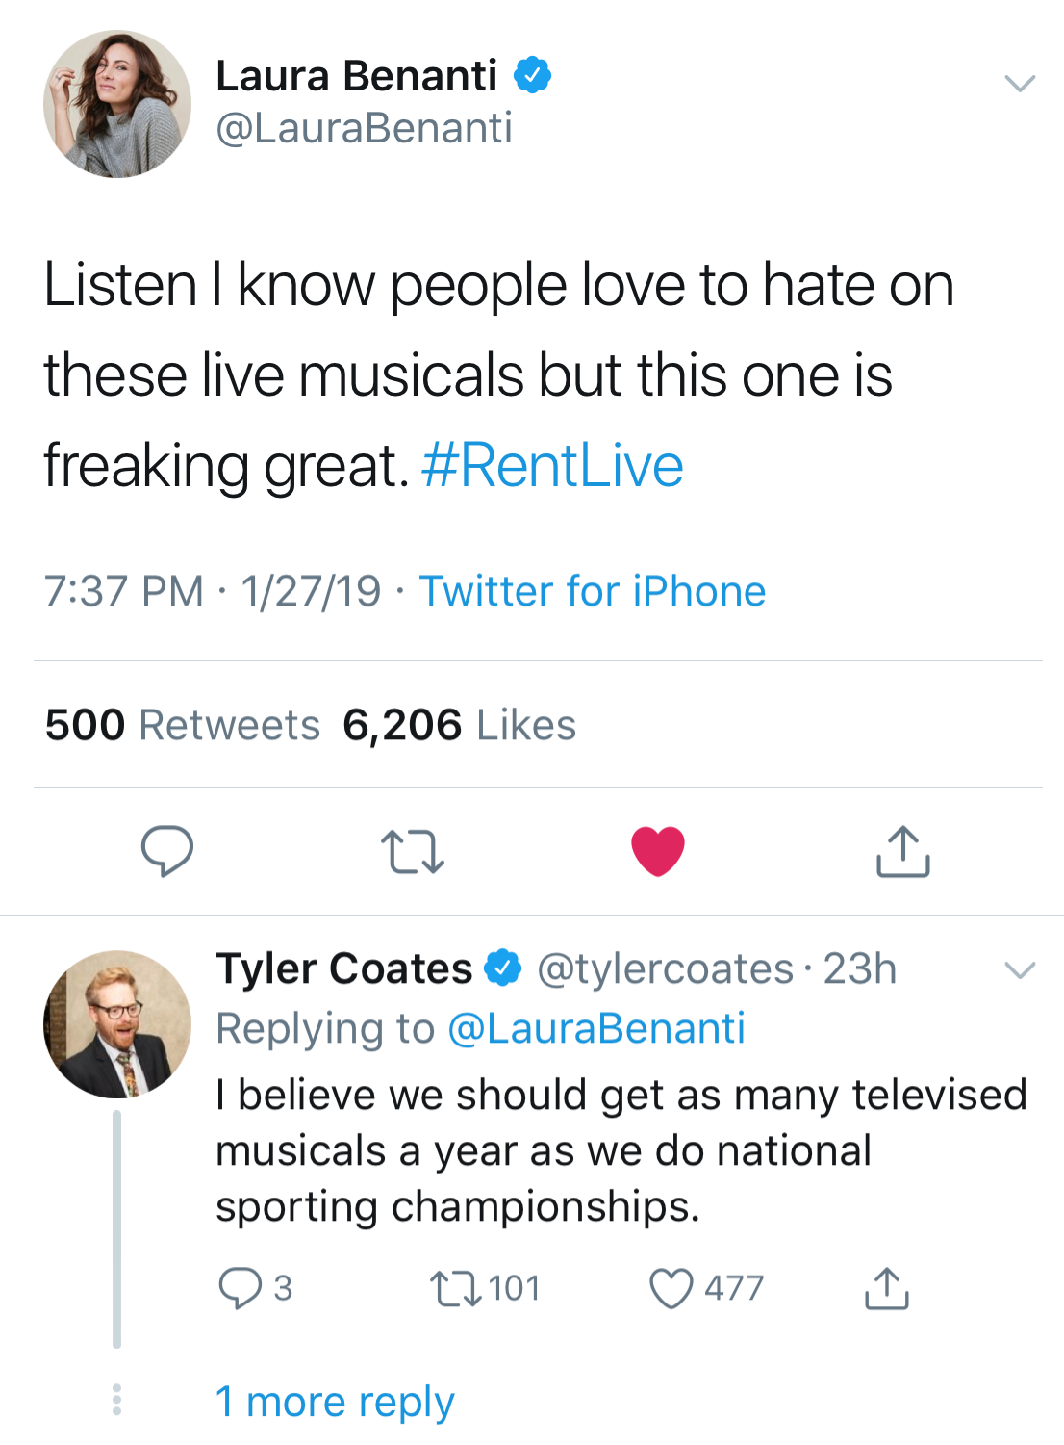Open the #RentLive hashtag
The height and width of the screenshot is (1445, 1064).
click(x=552, y=466)
